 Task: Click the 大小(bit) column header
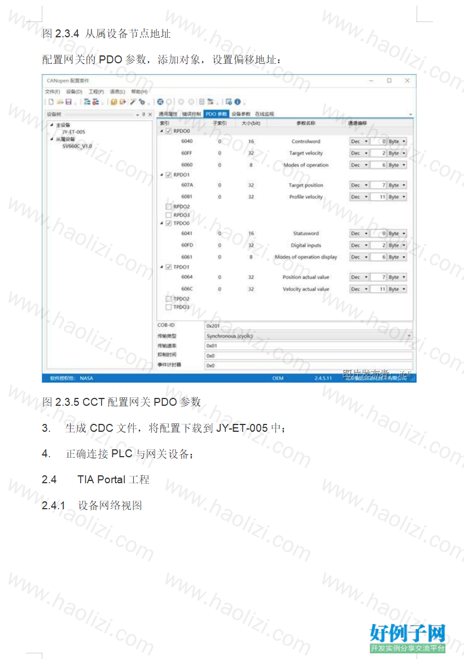click(x=251, y=123)
